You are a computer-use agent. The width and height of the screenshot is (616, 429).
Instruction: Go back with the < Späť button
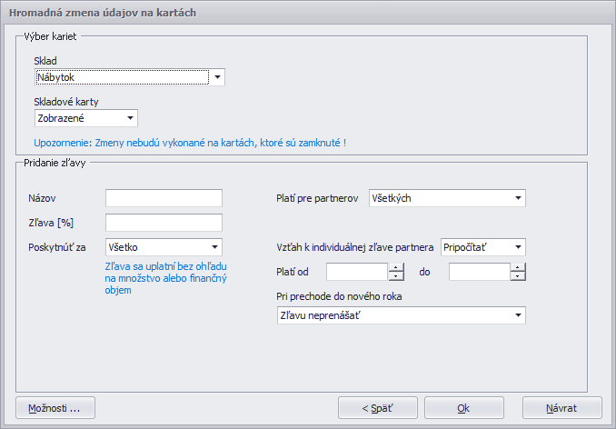point(378,408)
